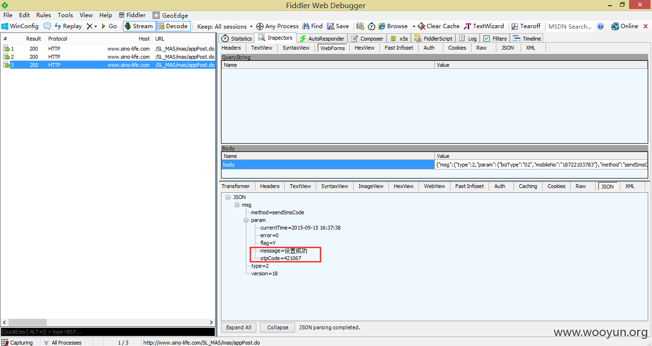The image size is (652, 346).
Task: Open WinConfig from the toolbar
Action: point(20,26)
